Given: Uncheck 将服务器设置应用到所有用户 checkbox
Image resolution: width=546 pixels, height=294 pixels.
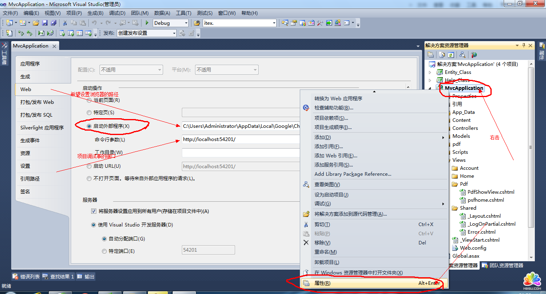Looking at the screenshot, I should [94, 211].
